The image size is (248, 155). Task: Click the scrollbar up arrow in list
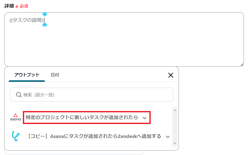175,110
